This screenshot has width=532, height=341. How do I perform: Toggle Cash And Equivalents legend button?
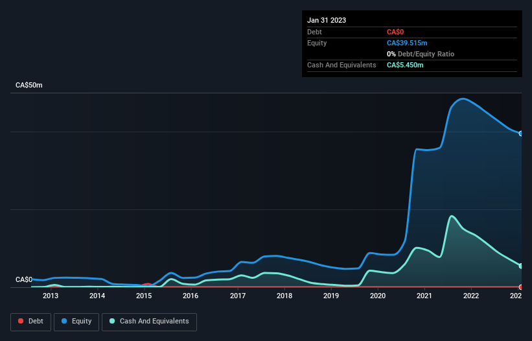coord(149,322)
